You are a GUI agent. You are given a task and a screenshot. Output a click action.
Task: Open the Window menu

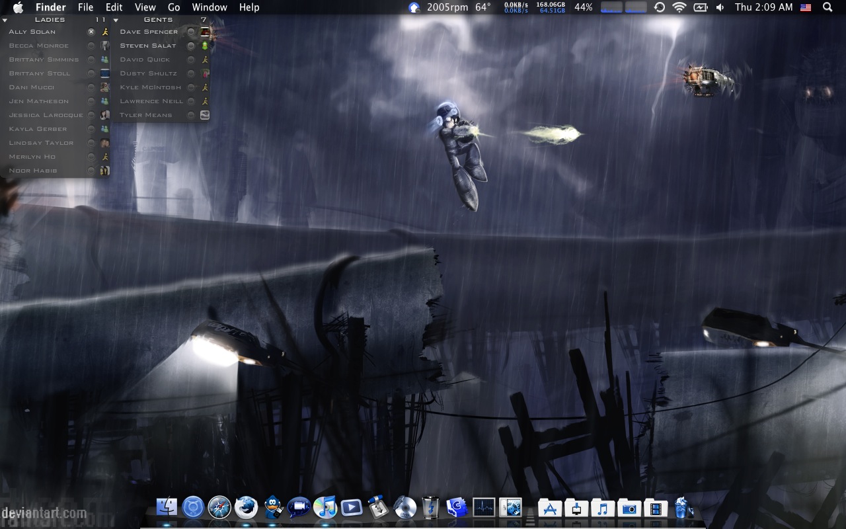[210, 7]
